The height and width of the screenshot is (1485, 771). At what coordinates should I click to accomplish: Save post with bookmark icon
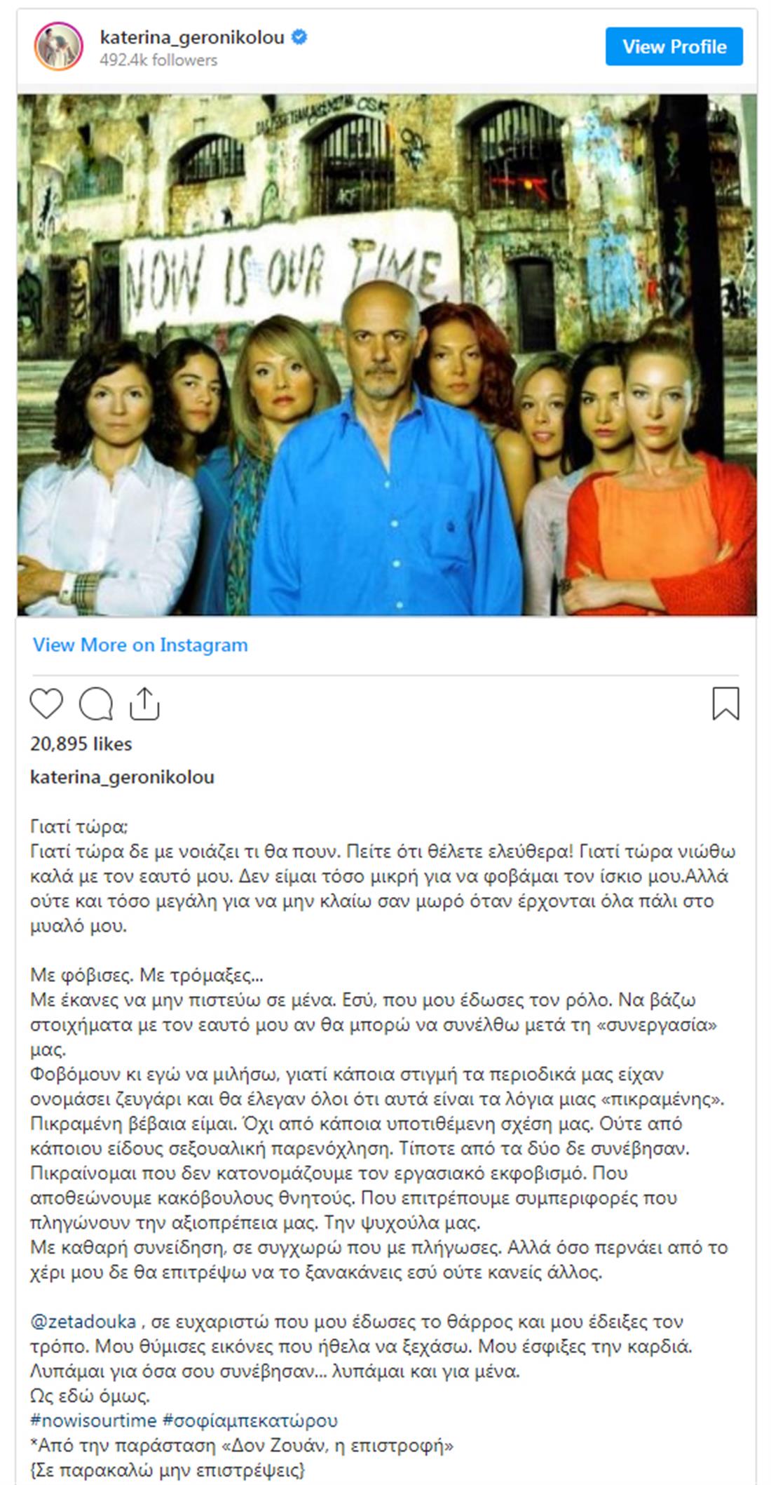725,704
